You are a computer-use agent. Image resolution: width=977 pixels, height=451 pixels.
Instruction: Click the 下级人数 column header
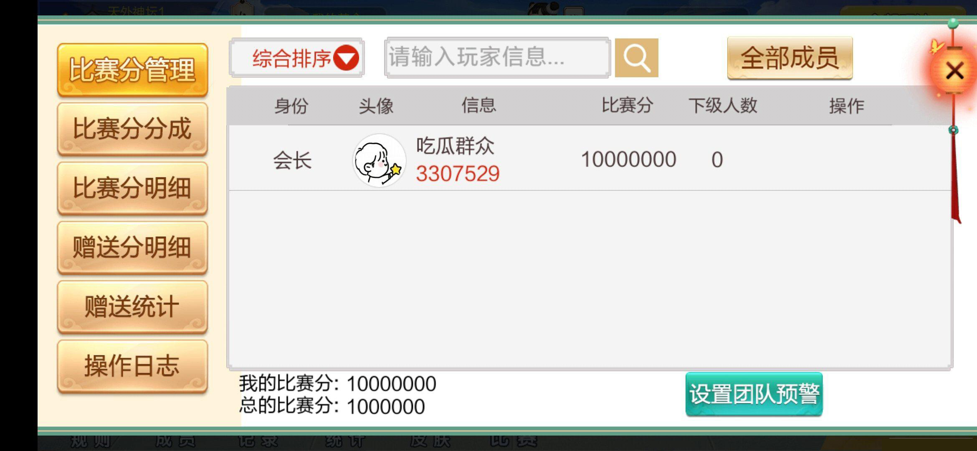[x=723, y=106]
